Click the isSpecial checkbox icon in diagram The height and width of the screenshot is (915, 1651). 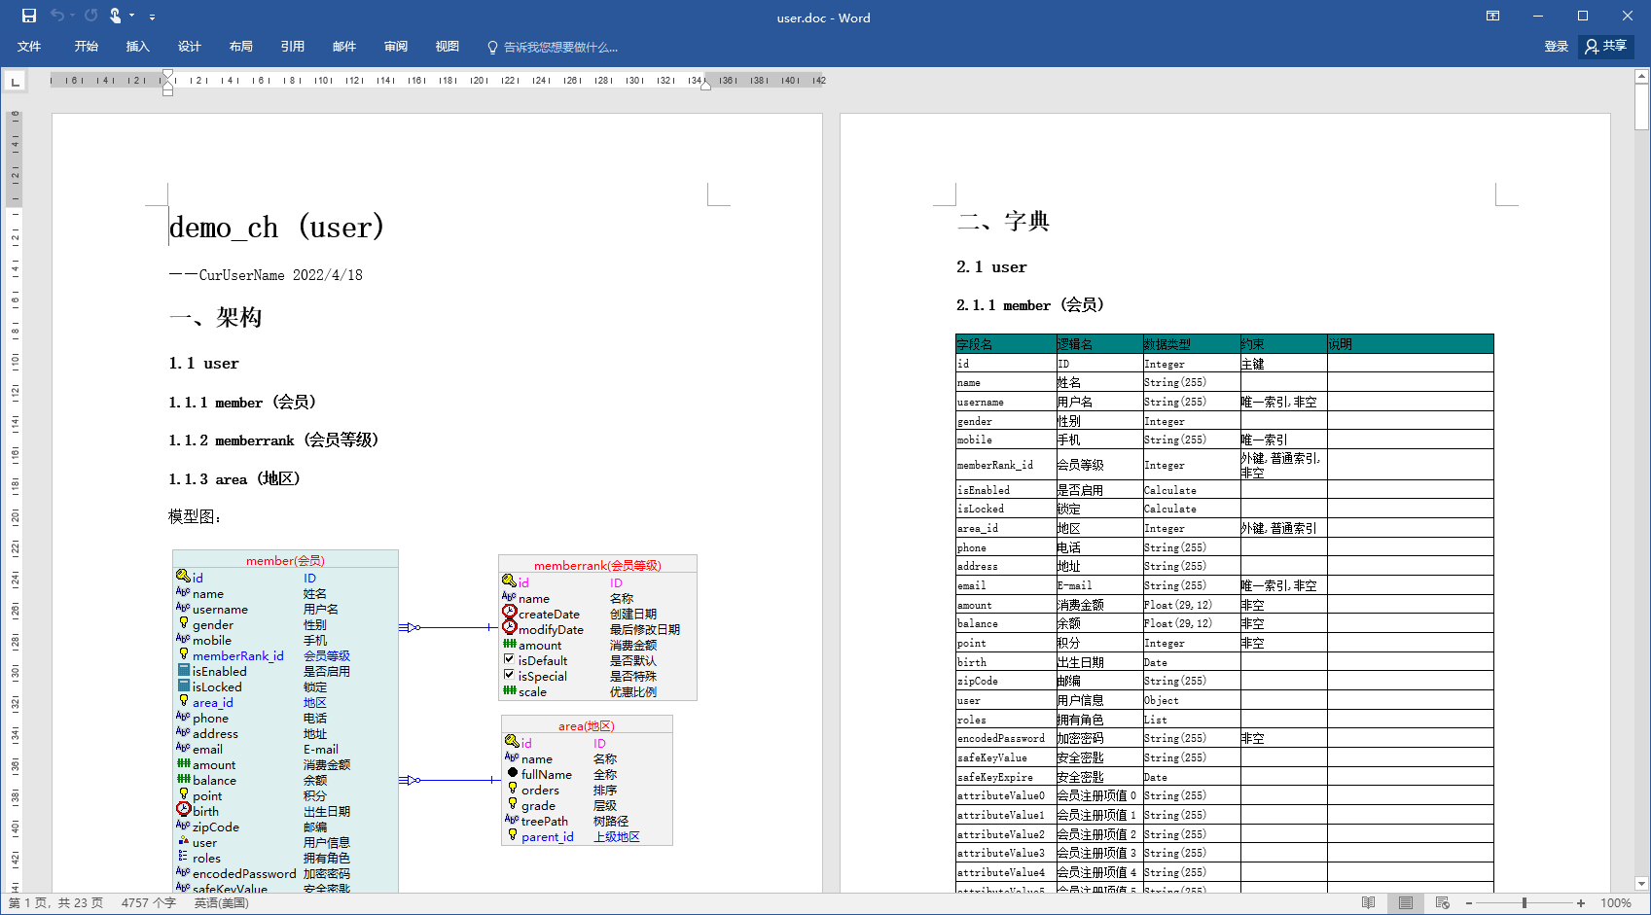coord(509,675)
